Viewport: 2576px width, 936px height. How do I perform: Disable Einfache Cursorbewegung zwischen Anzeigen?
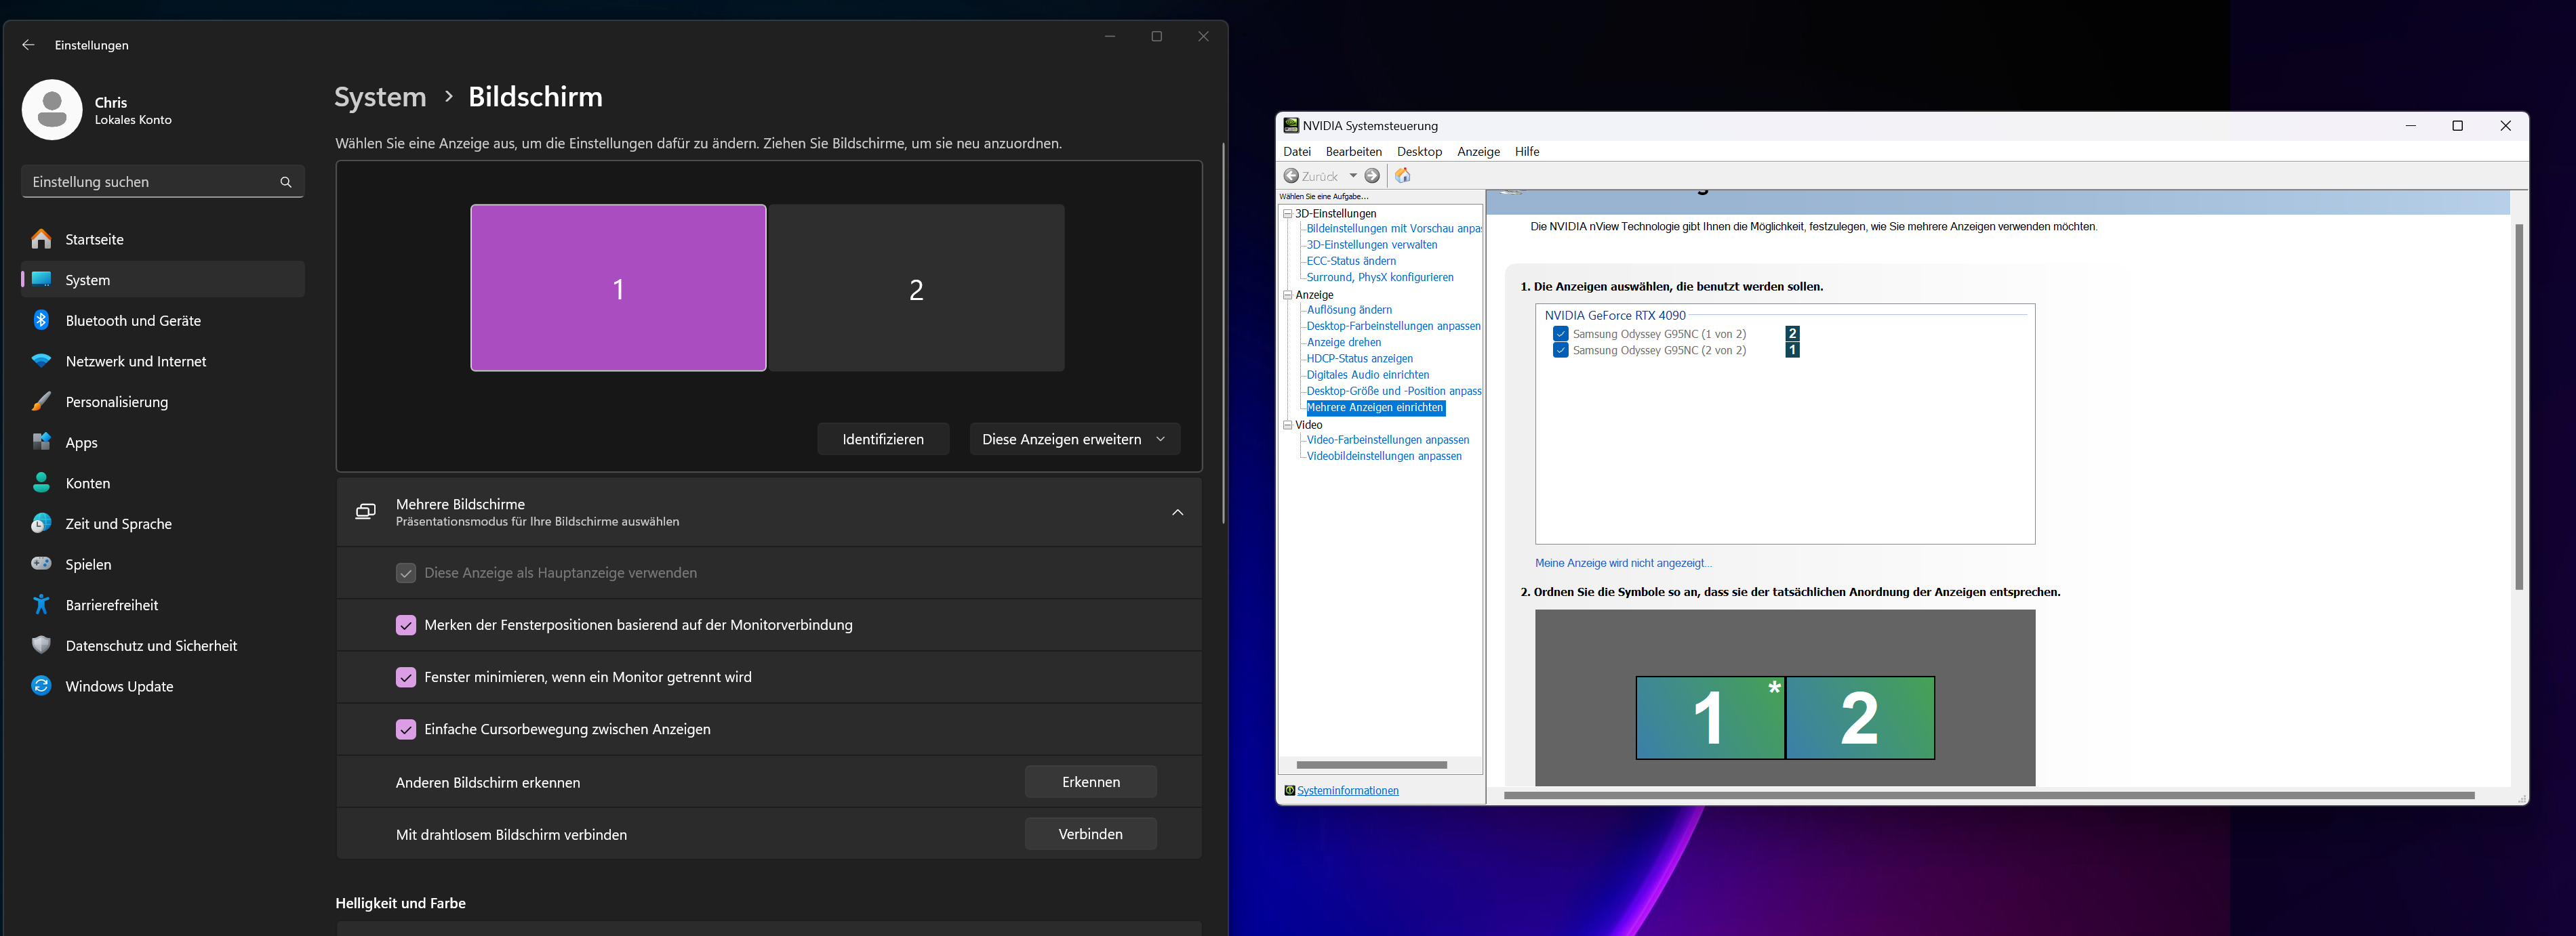tap(405, 729)
